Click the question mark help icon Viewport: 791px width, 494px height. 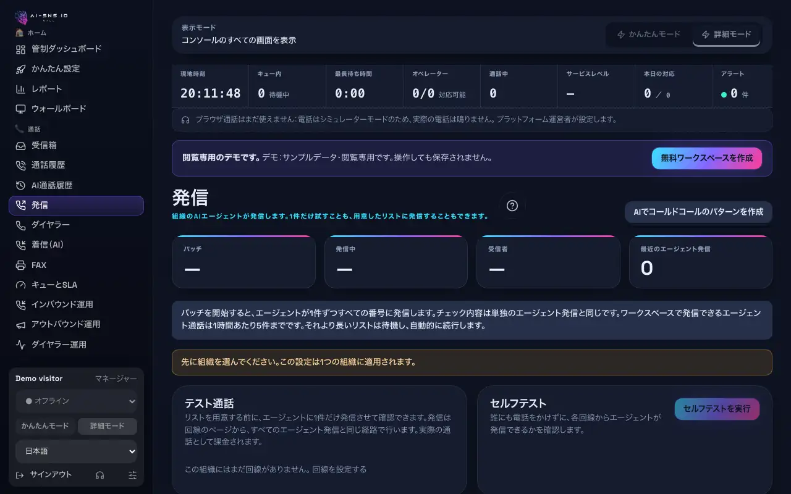click(512, 206)
